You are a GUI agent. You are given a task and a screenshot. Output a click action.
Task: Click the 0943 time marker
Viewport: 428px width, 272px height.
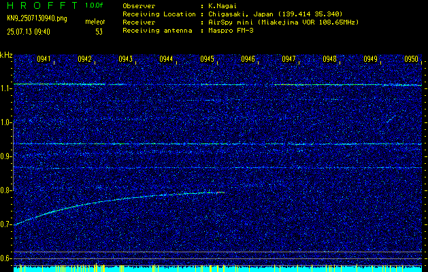125,59
